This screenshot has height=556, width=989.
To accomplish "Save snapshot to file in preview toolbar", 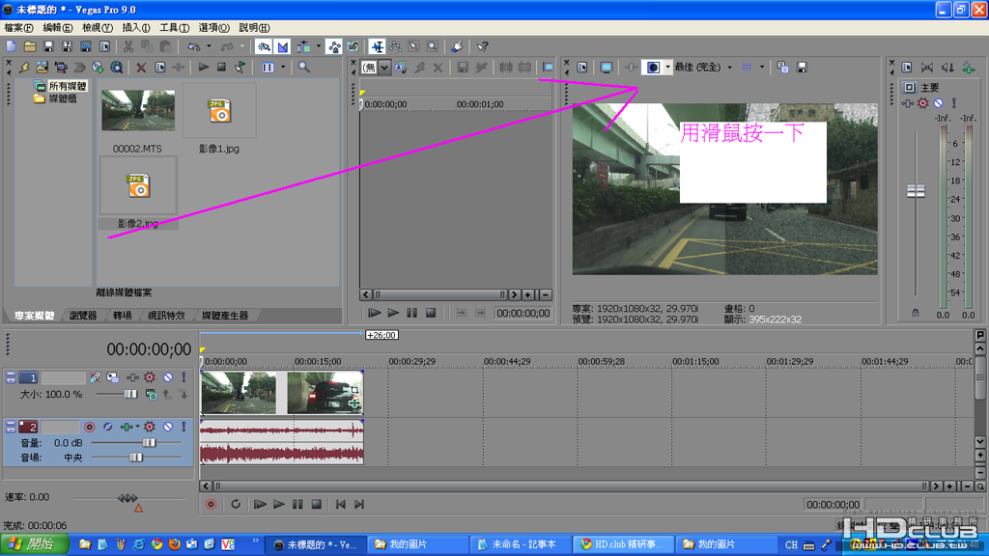I will [x=802, y=68].
